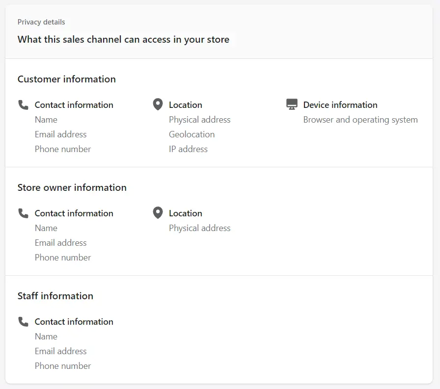Click Physical address in Customer information
This screenshot has width=440, height=389.
tap(199, 120)
